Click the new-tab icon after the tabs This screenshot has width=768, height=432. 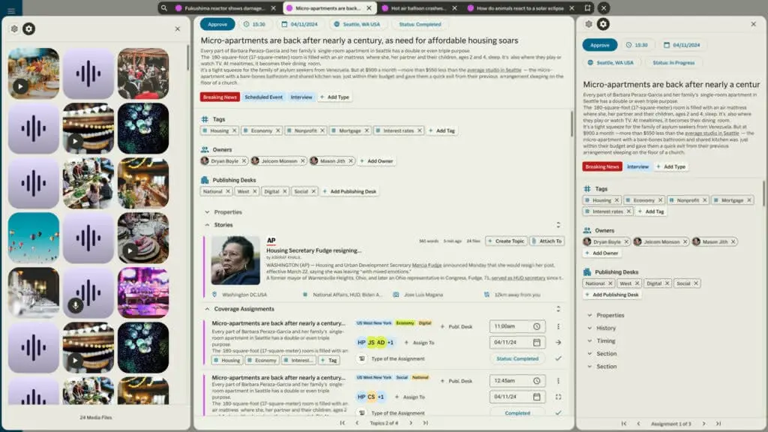(588, 7)
